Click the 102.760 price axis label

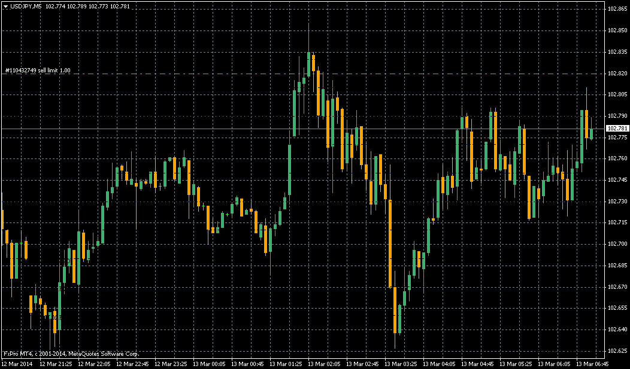pos(617,158)
